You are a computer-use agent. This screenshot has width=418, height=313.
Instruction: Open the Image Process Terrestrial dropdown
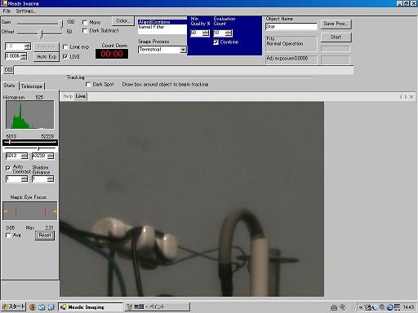183,50
